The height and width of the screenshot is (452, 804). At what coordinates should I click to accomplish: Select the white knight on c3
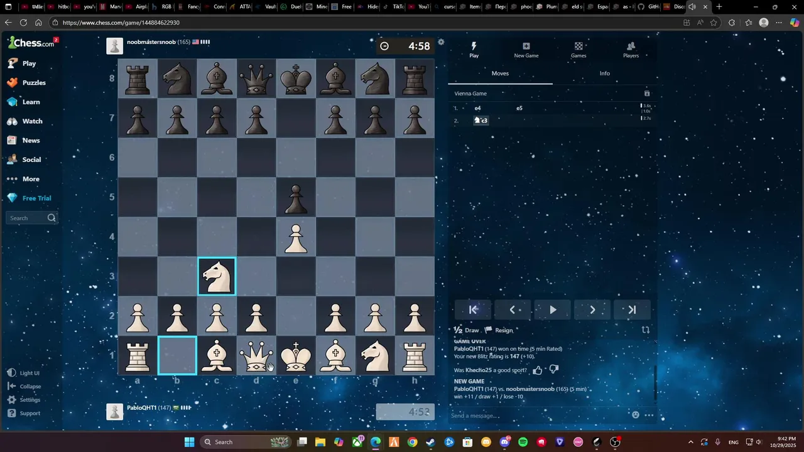click(x=217, y=276)
